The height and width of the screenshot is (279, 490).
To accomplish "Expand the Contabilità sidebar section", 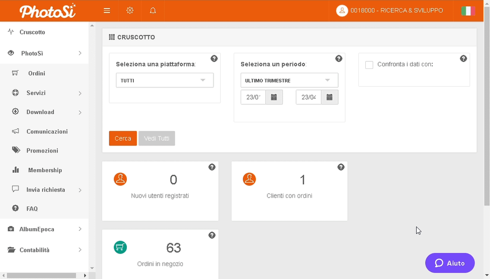I will pos(44,250).
